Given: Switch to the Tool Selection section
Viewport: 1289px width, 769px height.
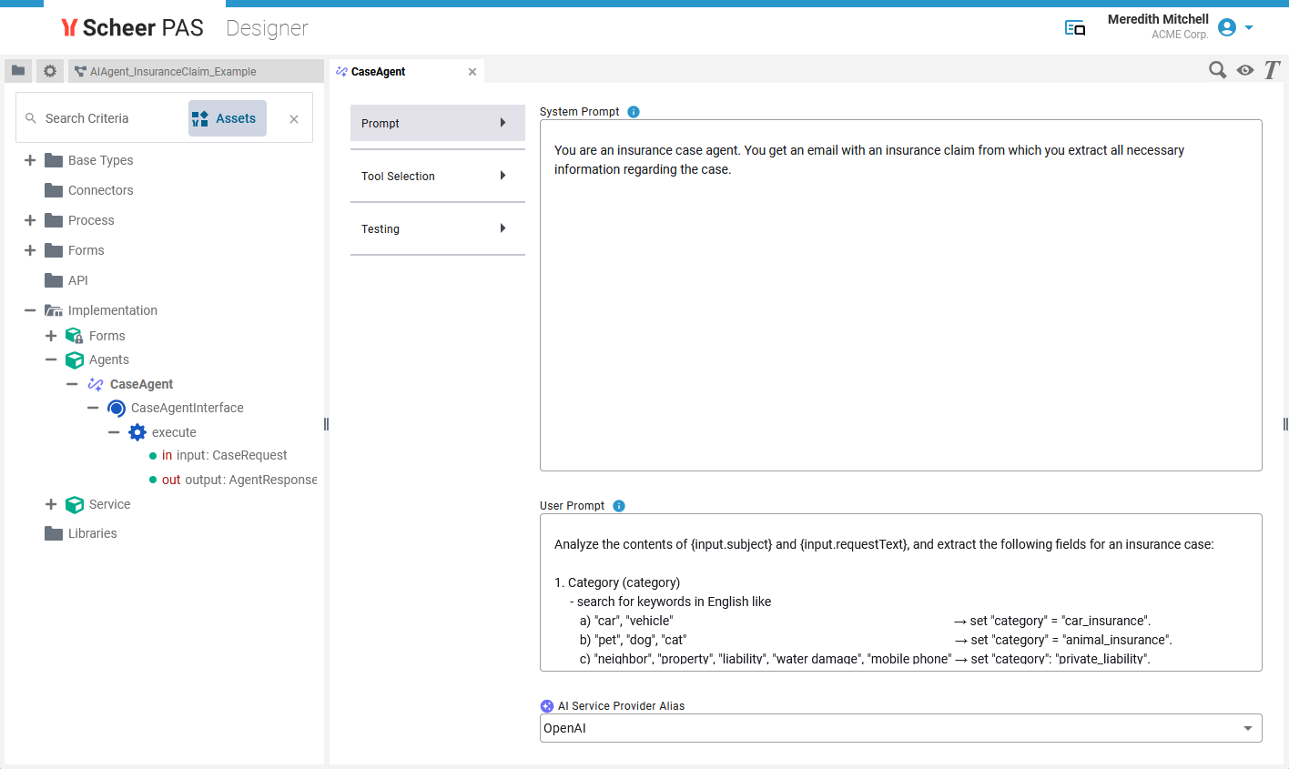Looking at the screenshot, I should click(437, 176).
